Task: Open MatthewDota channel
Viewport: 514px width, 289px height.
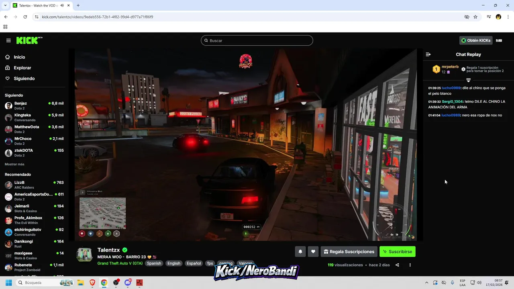Action: pos(34,129)
